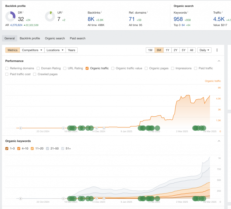Switch to the Backlink profile tab
This screenshot has width=231, height=209.
point(30,38)
